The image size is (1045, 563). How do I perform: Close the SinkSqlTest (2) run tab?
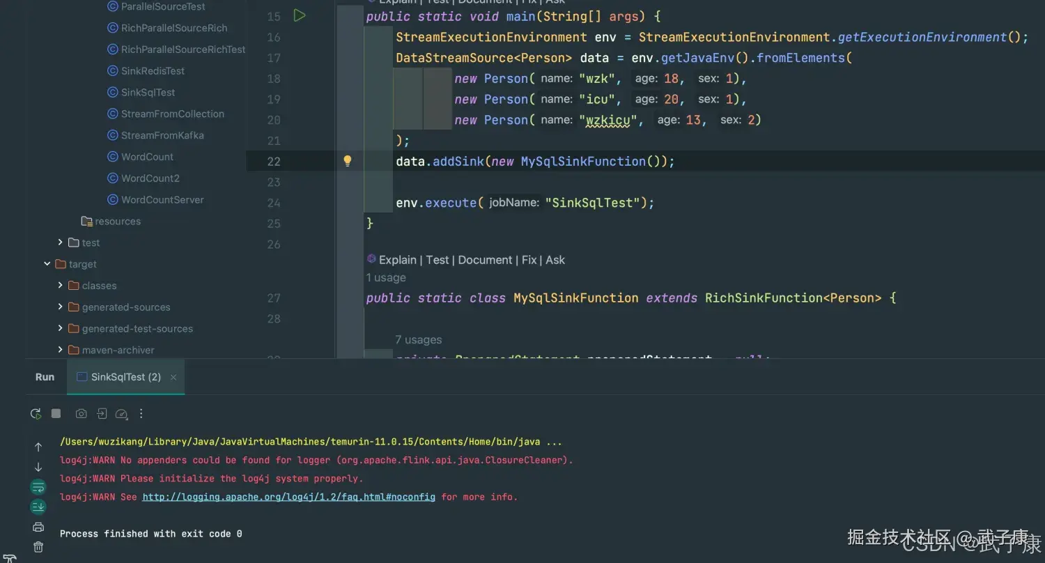[x=173, y=377]
